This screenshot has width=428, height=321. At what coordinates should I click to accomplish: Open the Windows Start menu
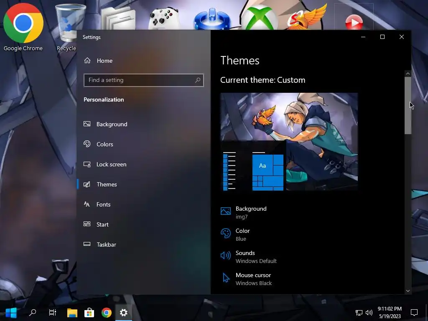[x=11, y=313]
